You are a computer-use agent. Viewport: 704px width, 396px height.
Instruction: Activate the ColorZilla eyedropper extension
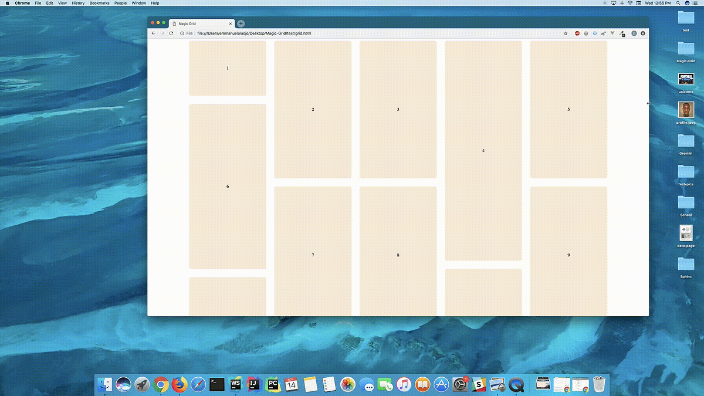tap(622, 33)
